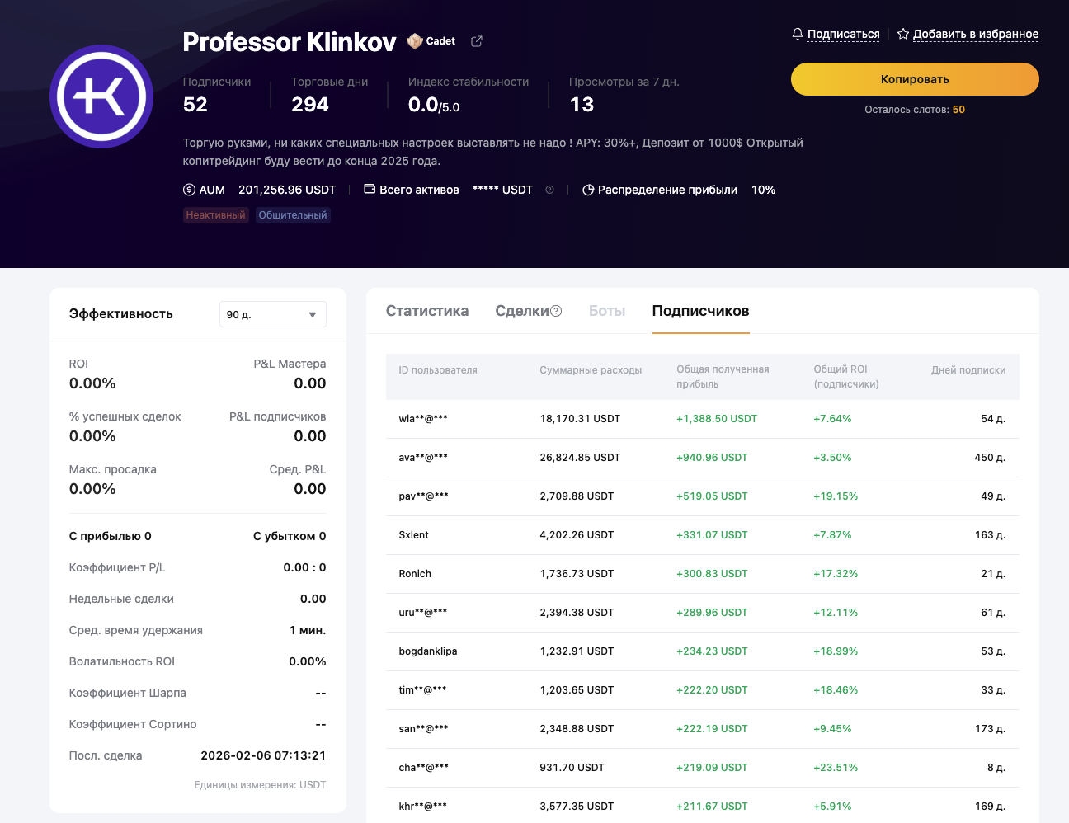Click the Professor Klinkov avatar logo

[101, 96]
